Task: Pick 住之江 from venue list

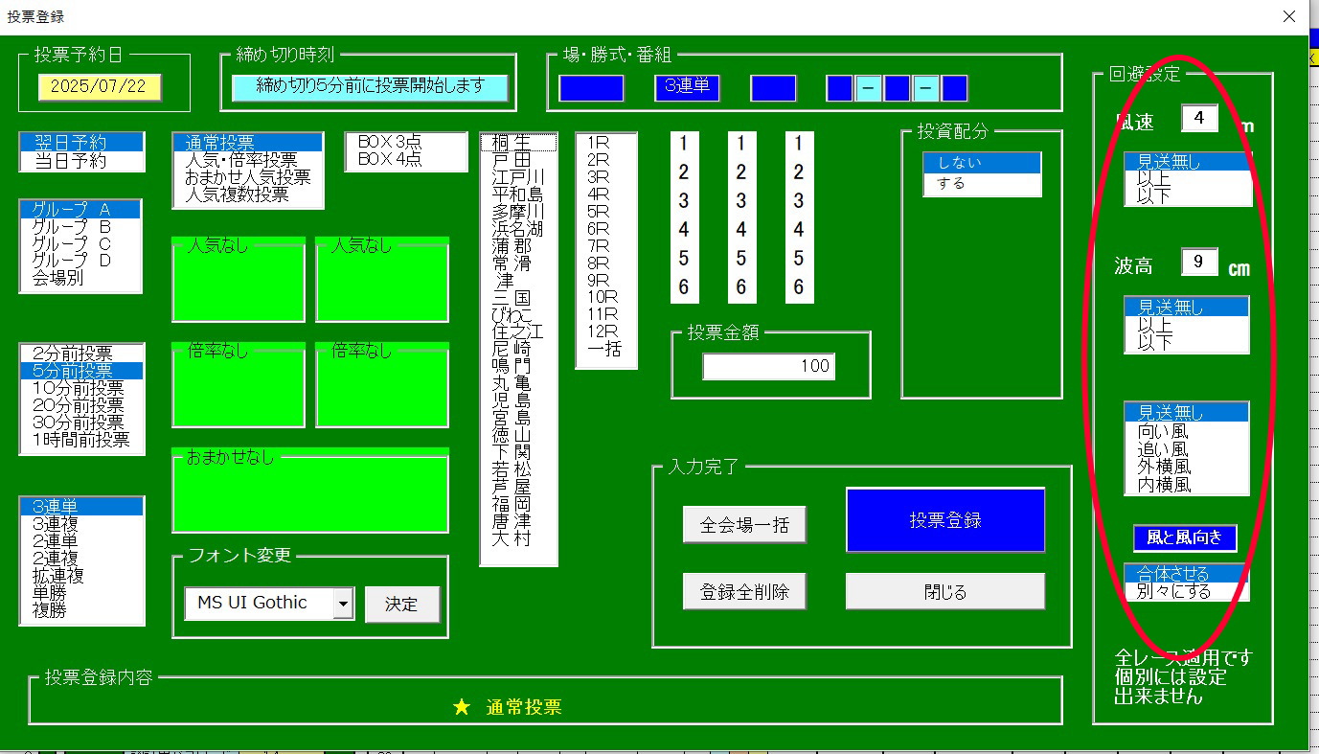Action: tap(518, 331)
